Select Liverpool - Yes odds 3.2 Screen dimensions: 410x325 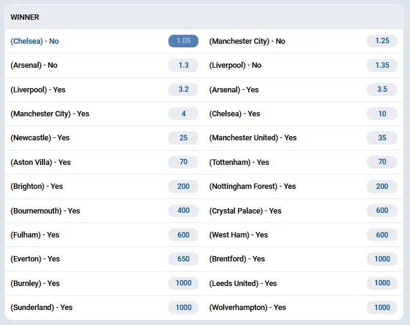[183, 89]
